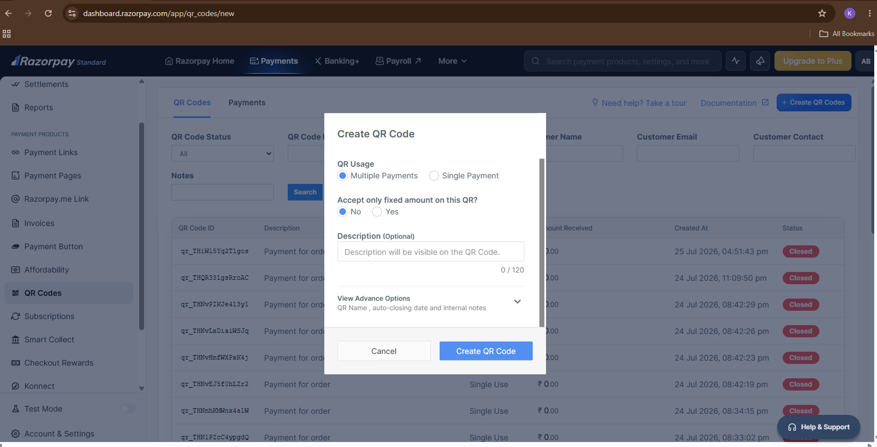
Task: Click the Customer Contact input
Action: tap(804, 153)
